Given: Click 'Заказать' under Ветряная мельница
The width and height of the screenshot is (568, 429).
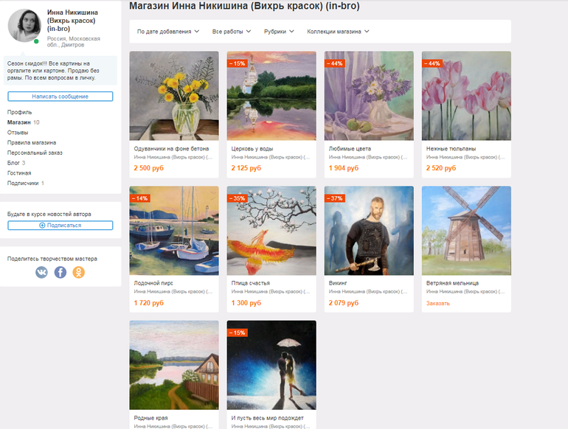Looking at the screenshot, I should [x=437, y=303].
